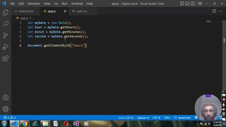
Task: Open the Help menu
Action: coord(89,4)
